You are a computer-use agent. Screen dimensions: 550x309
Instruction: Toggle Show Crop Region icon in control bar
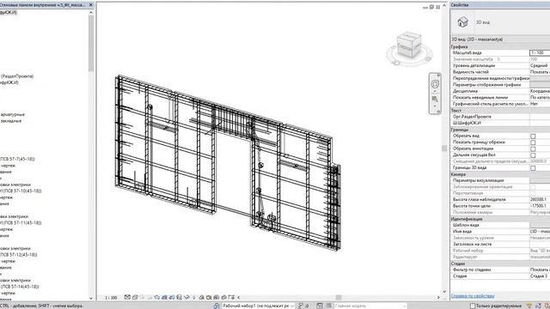pyautogui.click(x=172, y=297)
